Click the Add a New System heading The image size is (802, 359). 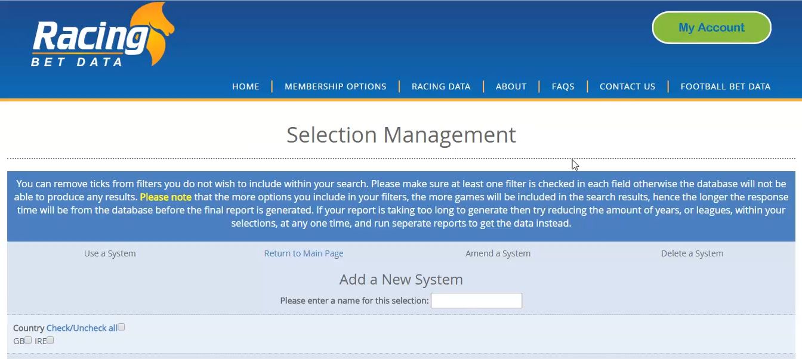tap(401, 280)
